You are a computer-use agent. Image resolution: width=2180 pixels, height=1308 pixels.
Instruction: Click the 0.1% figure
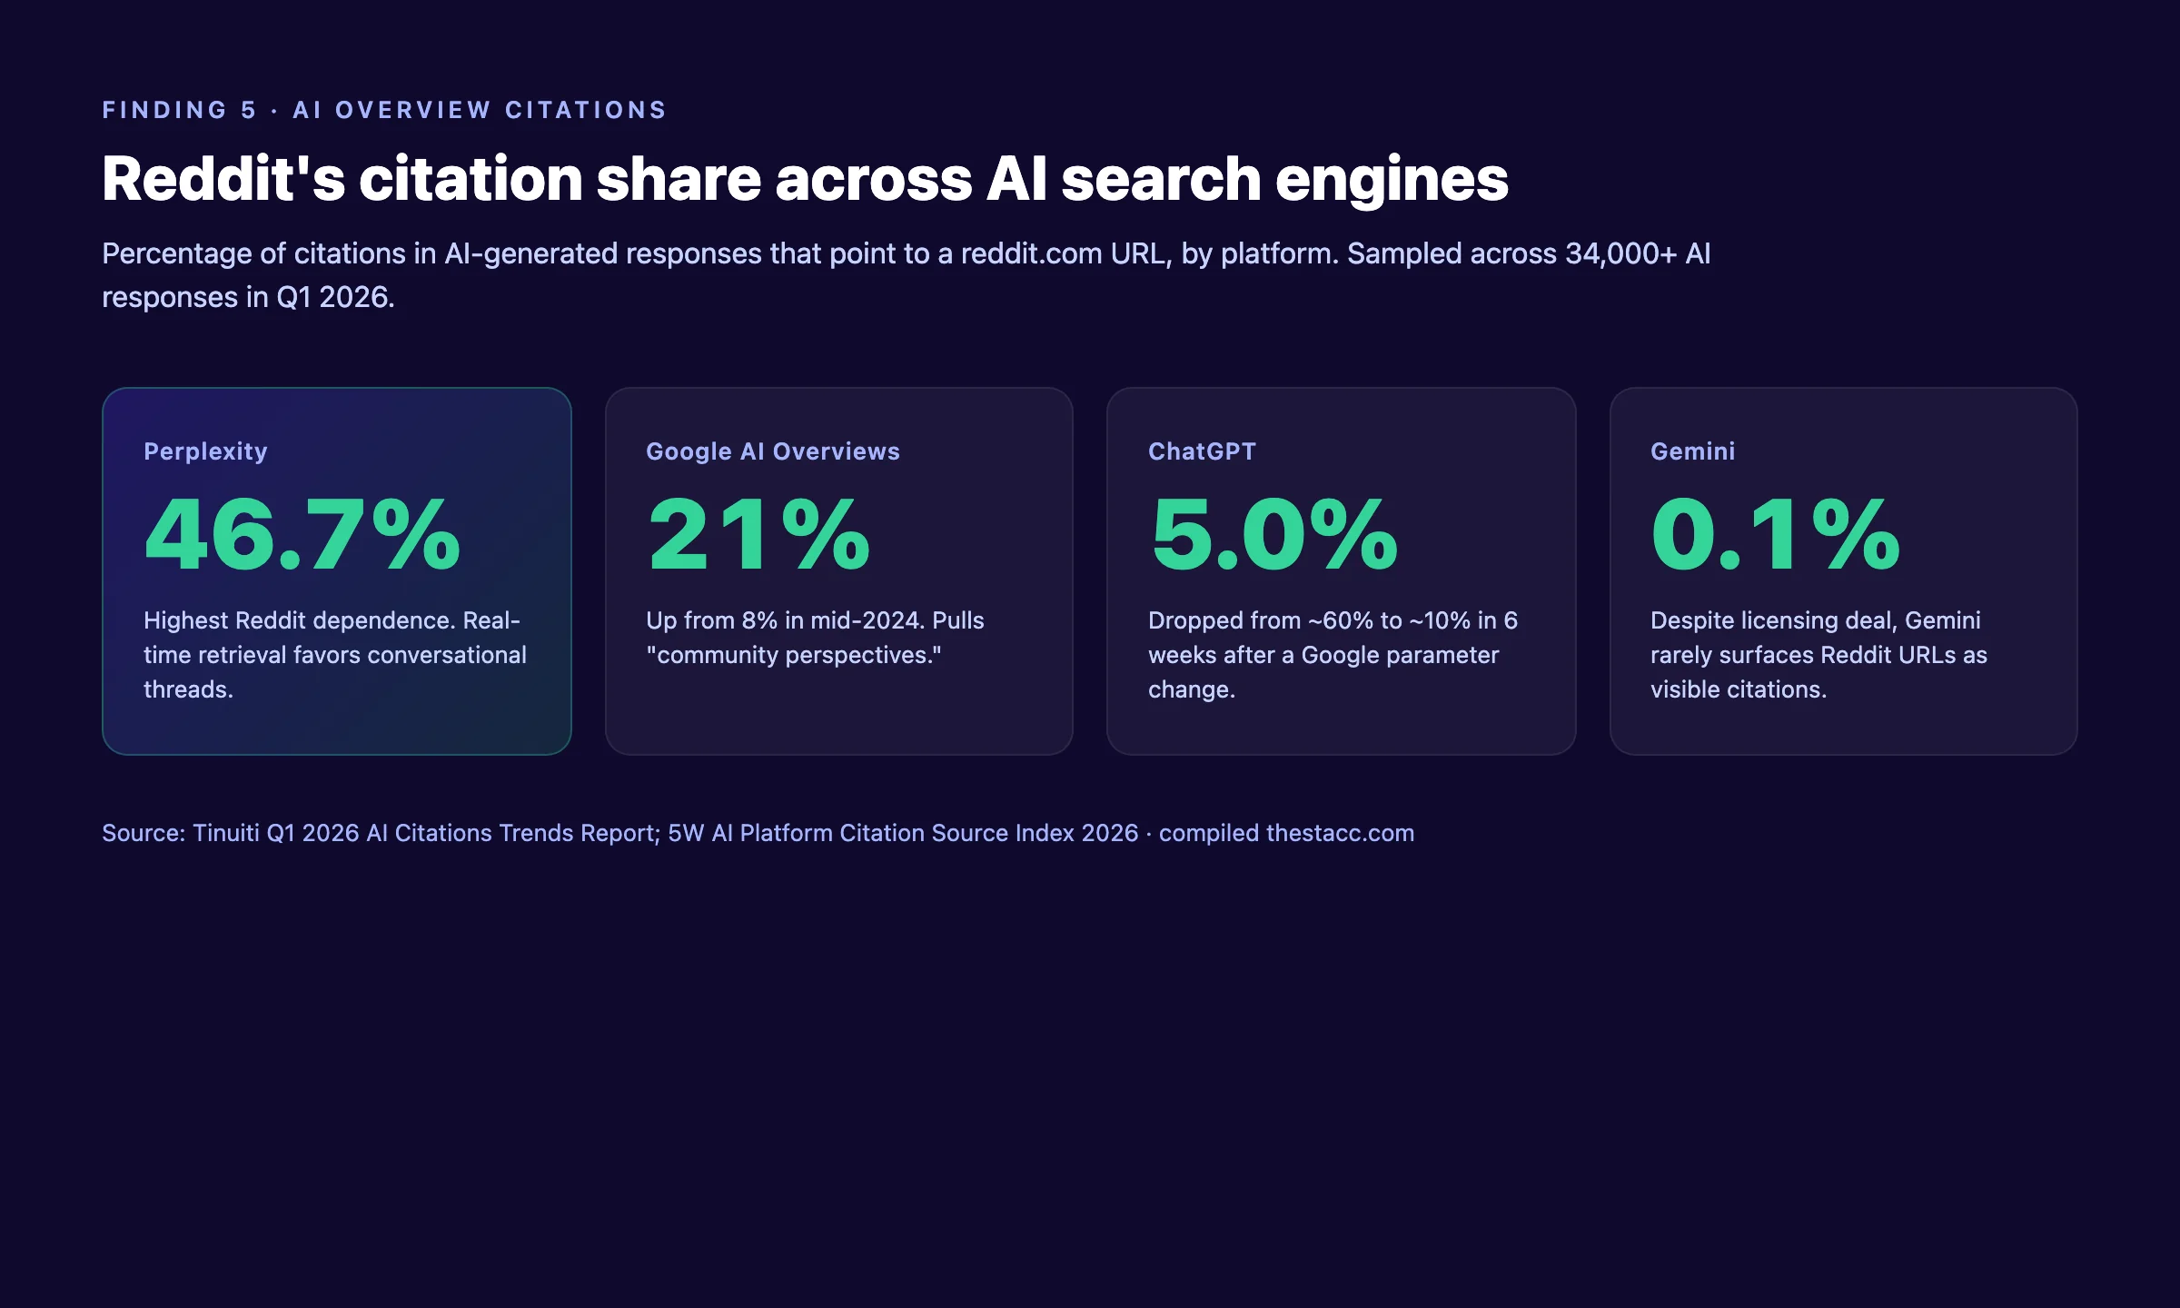pyautogui.click(x=1776, y=535)
